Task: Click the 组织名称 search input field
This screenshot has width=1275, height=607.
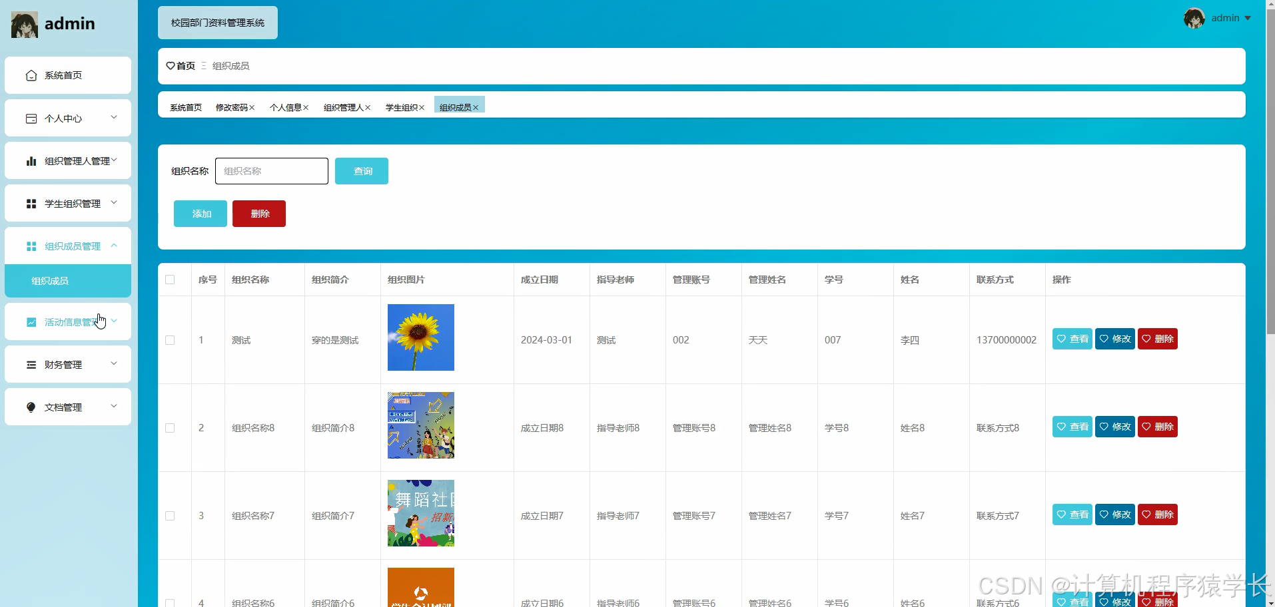Action: pos(272,171)
